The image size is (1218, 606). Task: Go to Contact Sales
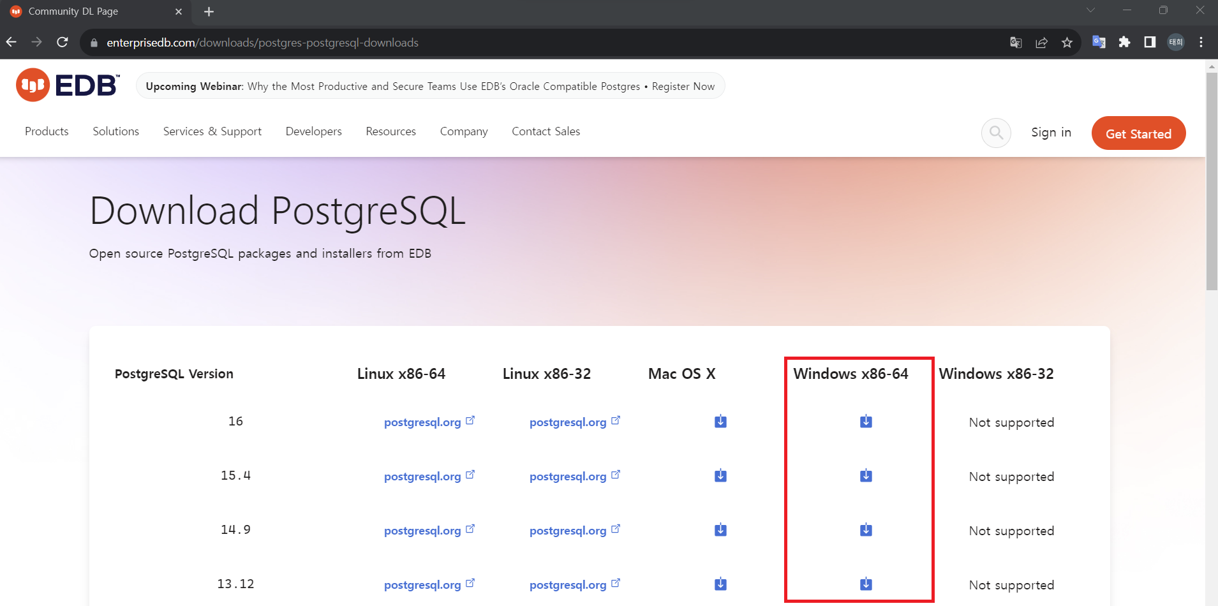(x=546, y=131)
